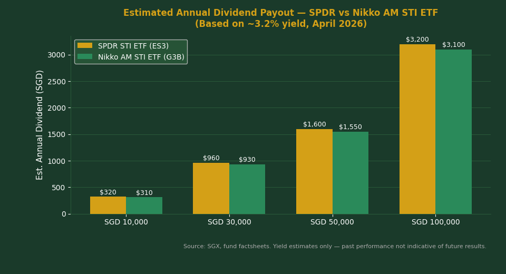The image size is (506, 274).
Task: Click the SGD 50,000 axis label
Action: 333,222
